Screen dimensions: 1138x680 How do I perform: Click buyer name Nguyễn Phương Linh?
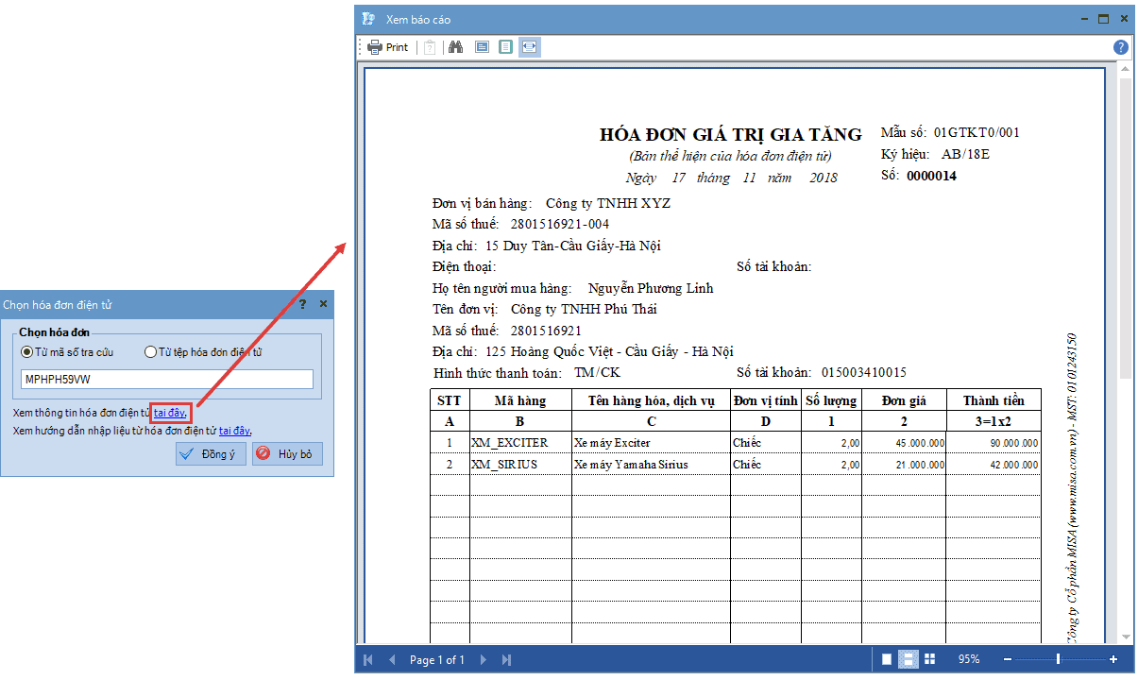point(651,288)
